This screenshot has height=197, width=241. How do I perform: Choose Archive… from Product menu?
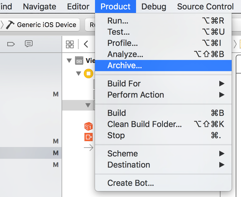pyautogui.click(x=125, y=65)
